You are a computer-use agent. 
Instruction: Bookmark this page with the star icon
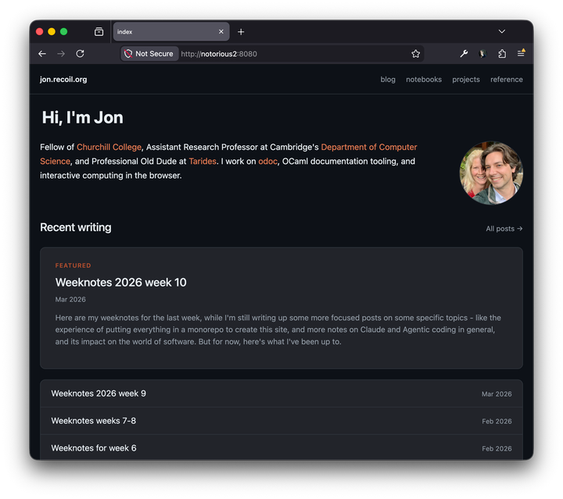(x=416, y=54)
